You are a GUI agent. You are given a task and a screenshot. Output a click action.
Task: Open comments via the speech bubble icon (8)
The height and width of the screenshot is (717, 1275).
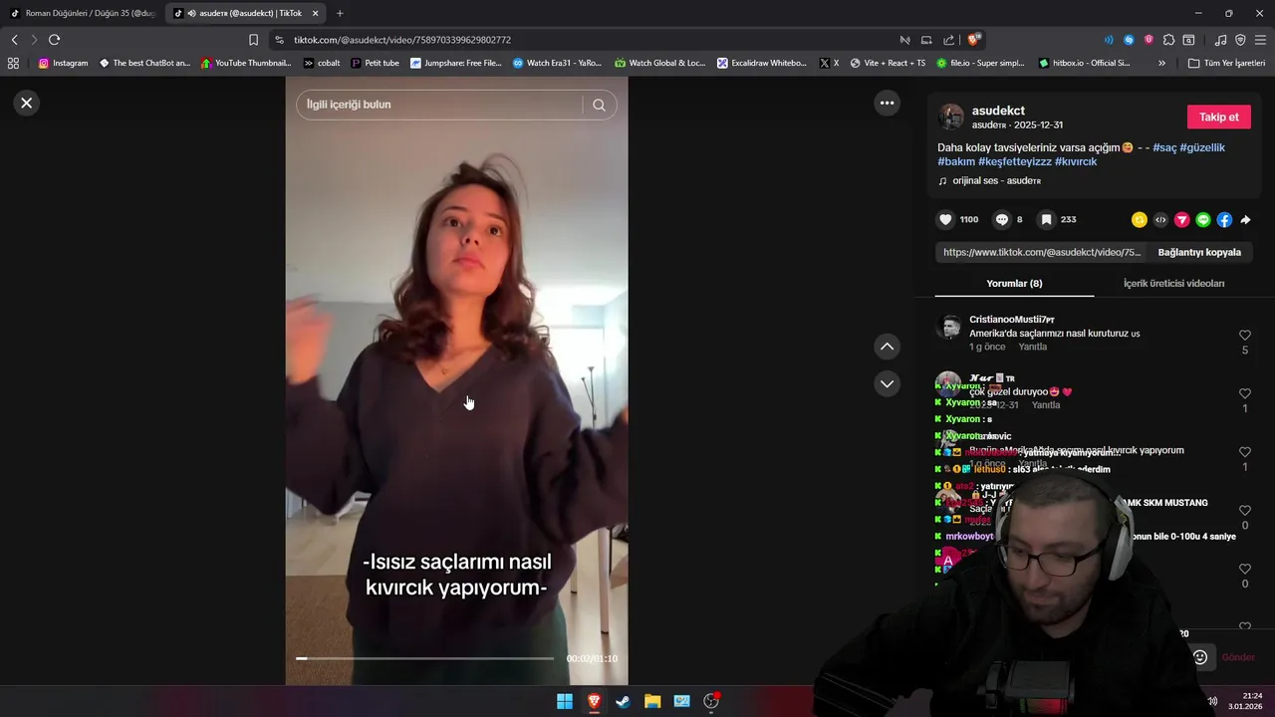coord(1002,220)
